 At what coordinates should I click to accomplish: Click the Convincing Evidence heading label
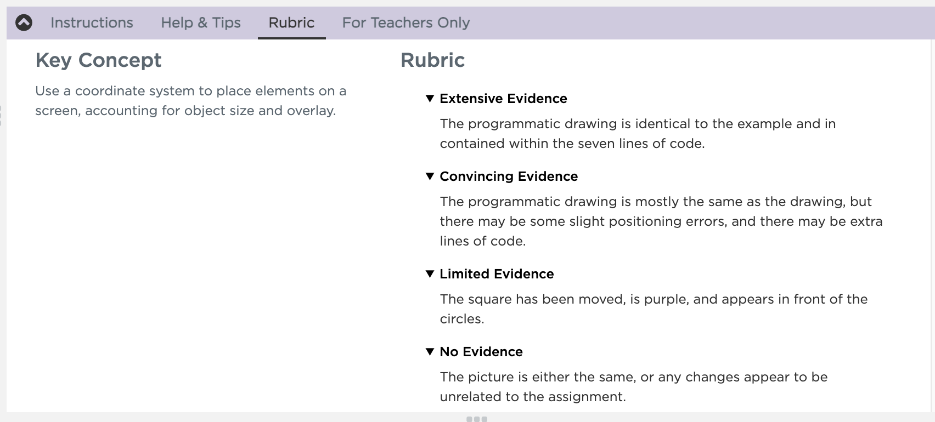click(x=509, y=176)
